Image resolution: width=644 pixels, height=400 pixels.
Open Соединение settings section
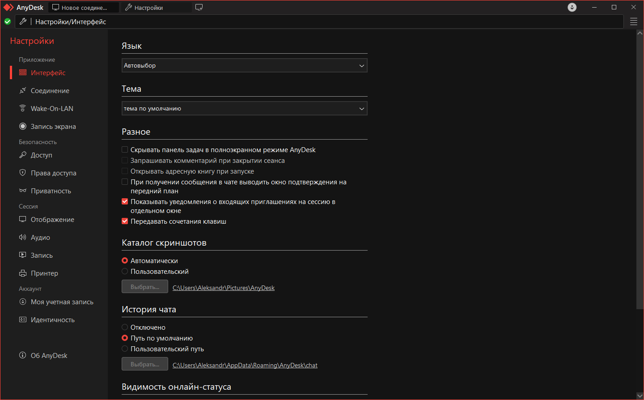(x=50, y=90)
